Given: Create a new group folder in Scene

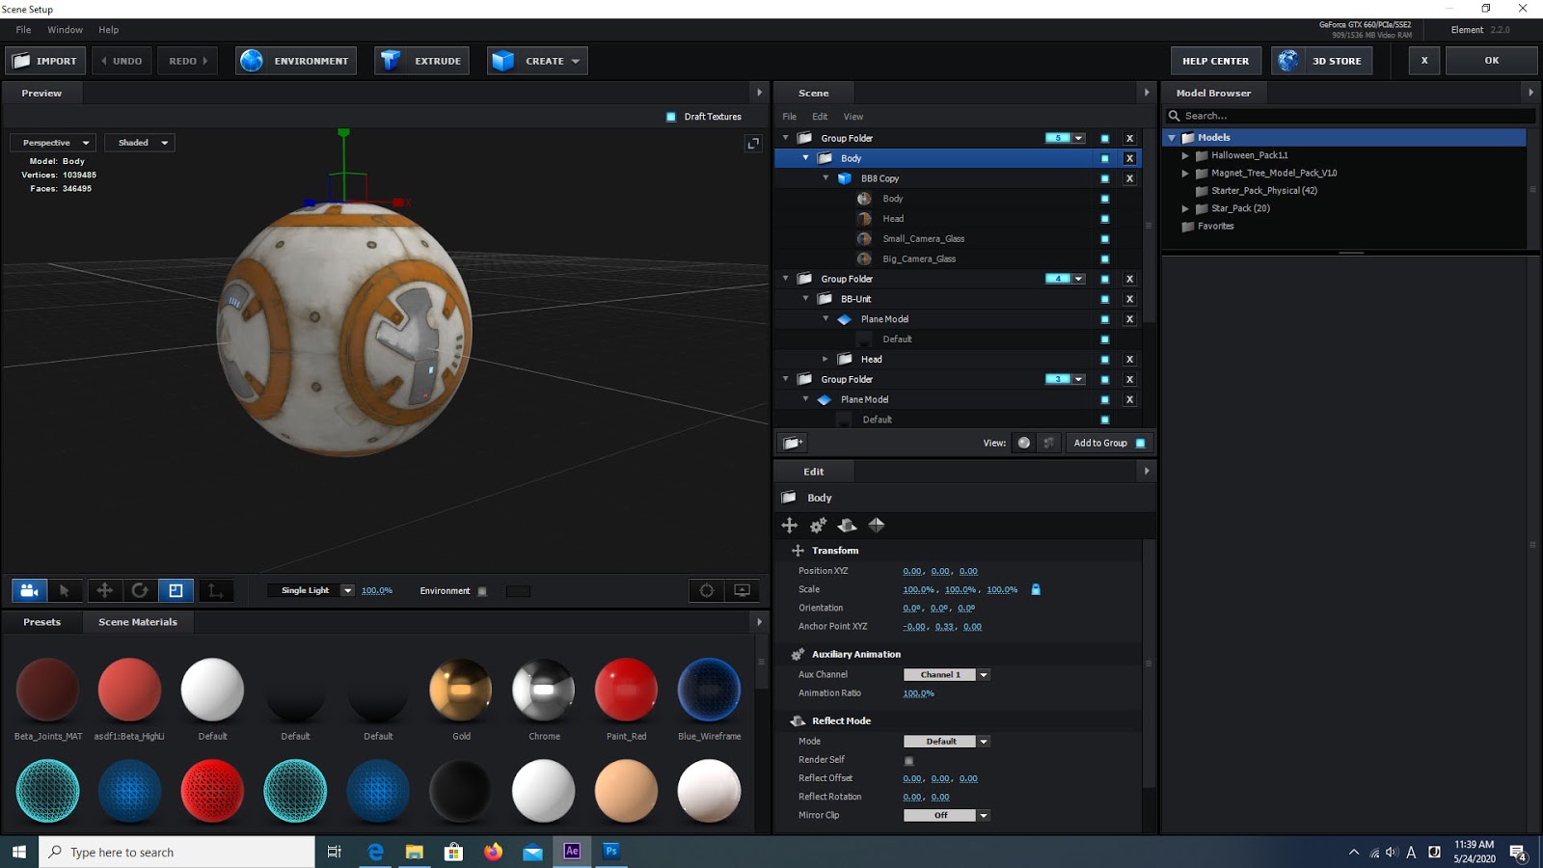Looking at the screenshot, I should (793, 443).
